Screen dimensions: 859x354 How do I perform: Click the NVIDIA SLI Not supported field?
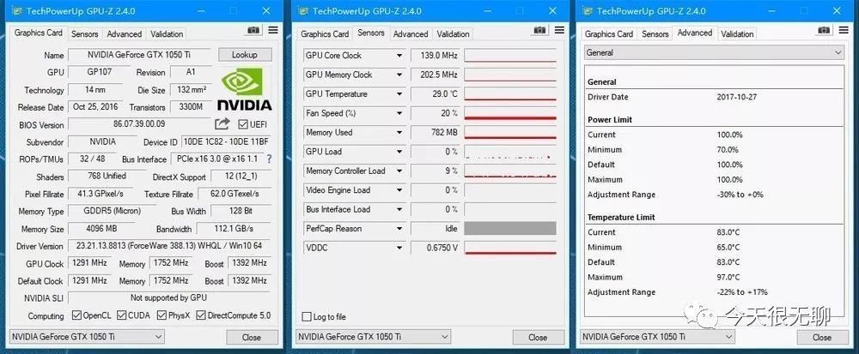pos(170,297)
